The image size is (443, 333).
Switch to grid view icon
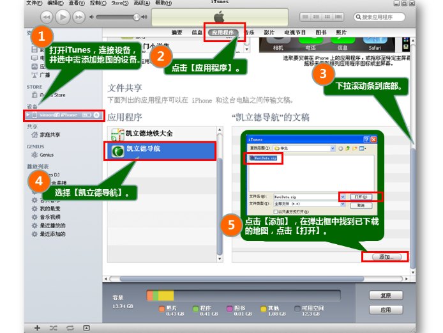tap(327, 17)
